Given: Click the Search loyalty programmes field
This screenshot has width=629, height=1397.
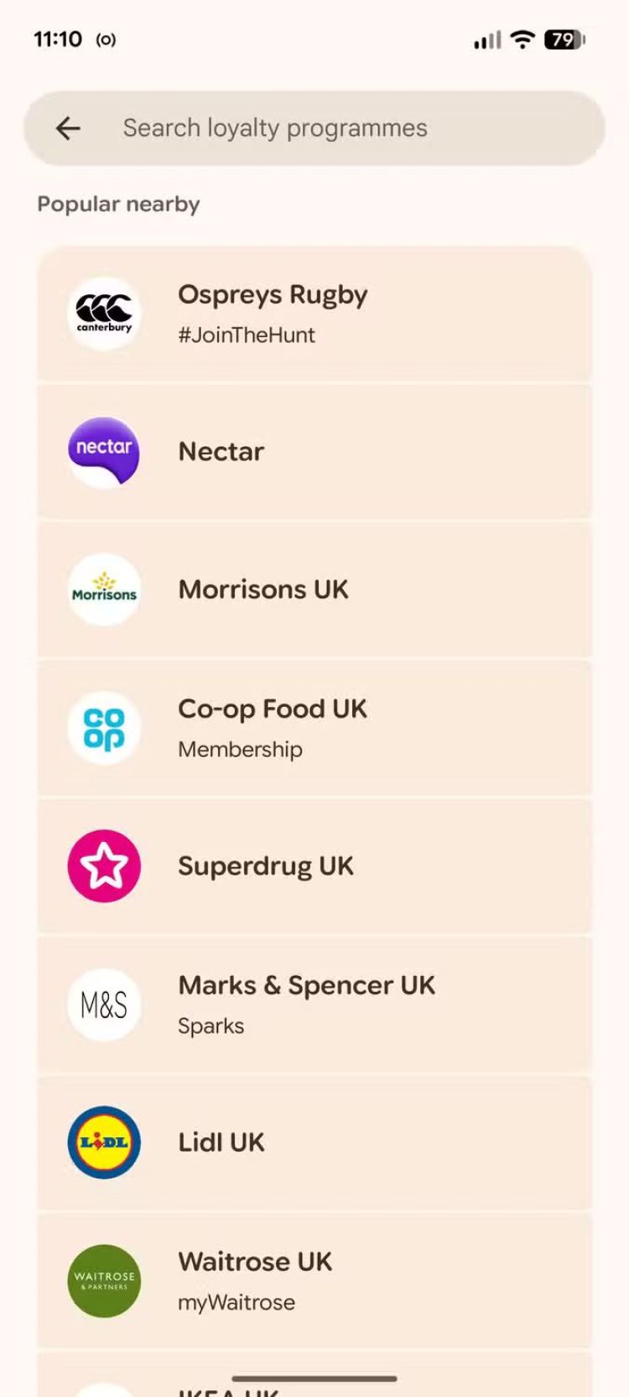Looking at the screenshot, I should point(335,128).
